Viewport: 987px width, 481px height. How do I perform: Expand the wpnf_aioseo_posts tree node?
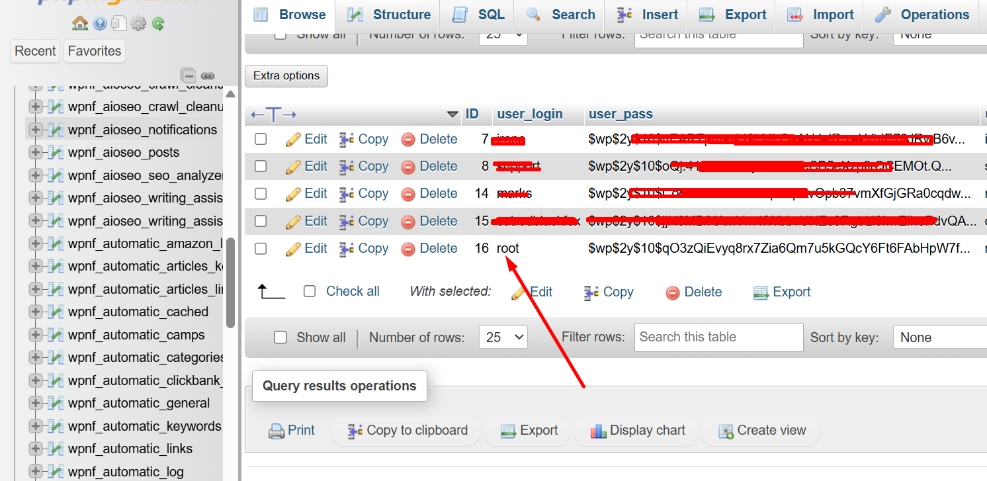click(x=35, y=153)
